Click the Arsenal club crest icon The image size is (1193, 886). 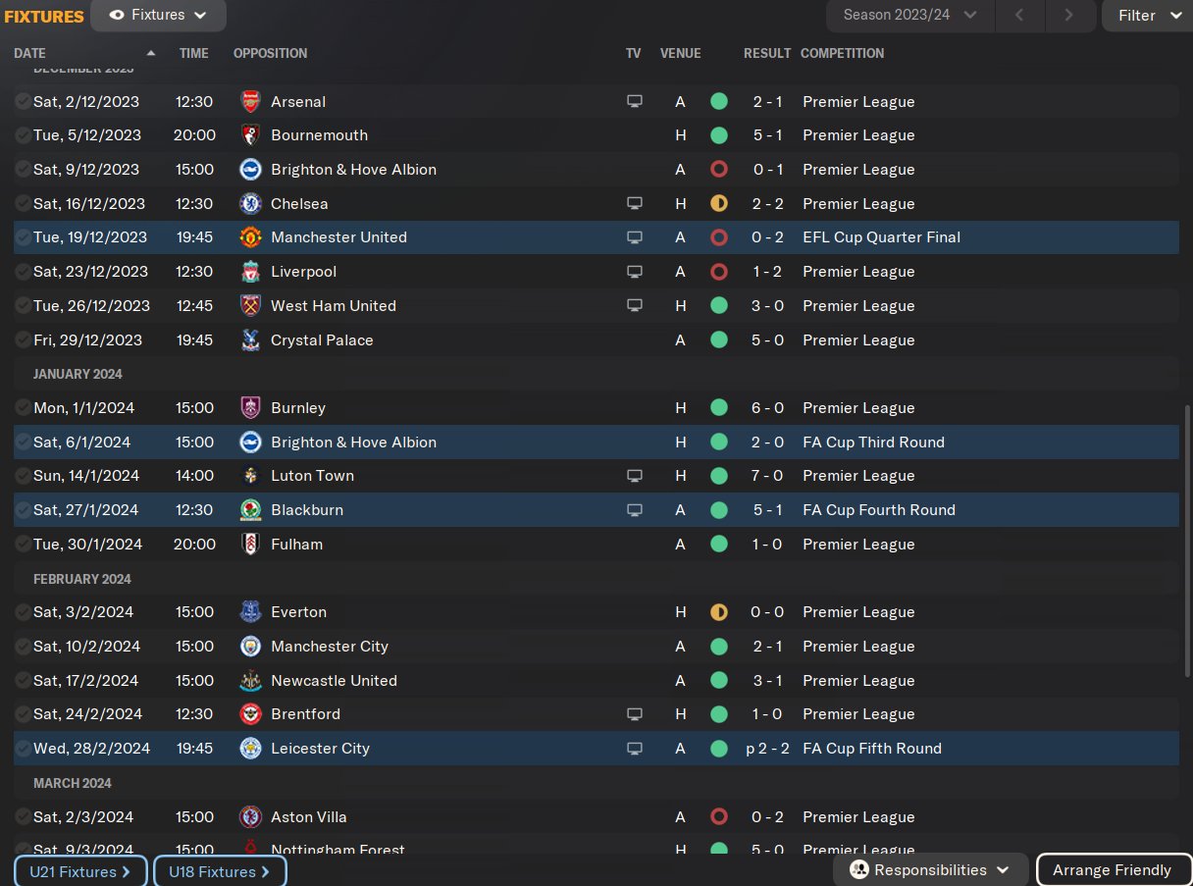[x=250, y=101]
